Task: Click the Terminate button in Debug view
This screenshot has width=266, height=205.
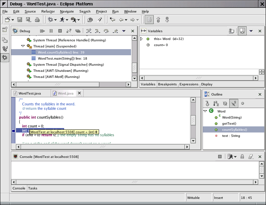Action: click(60, 31)
